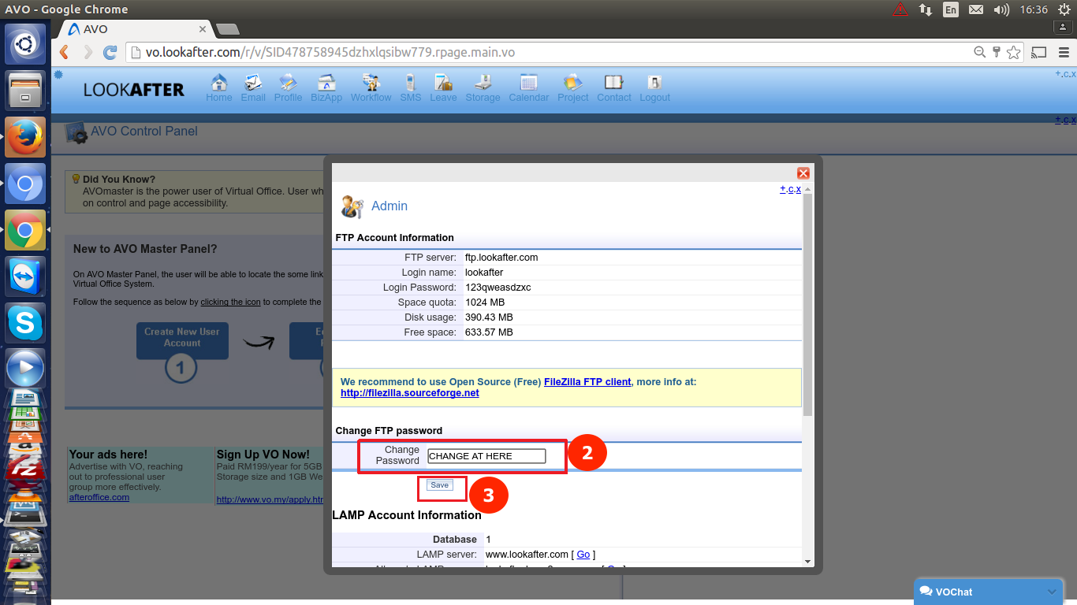Click Create New User Account step box

click(x=182, y=340)
